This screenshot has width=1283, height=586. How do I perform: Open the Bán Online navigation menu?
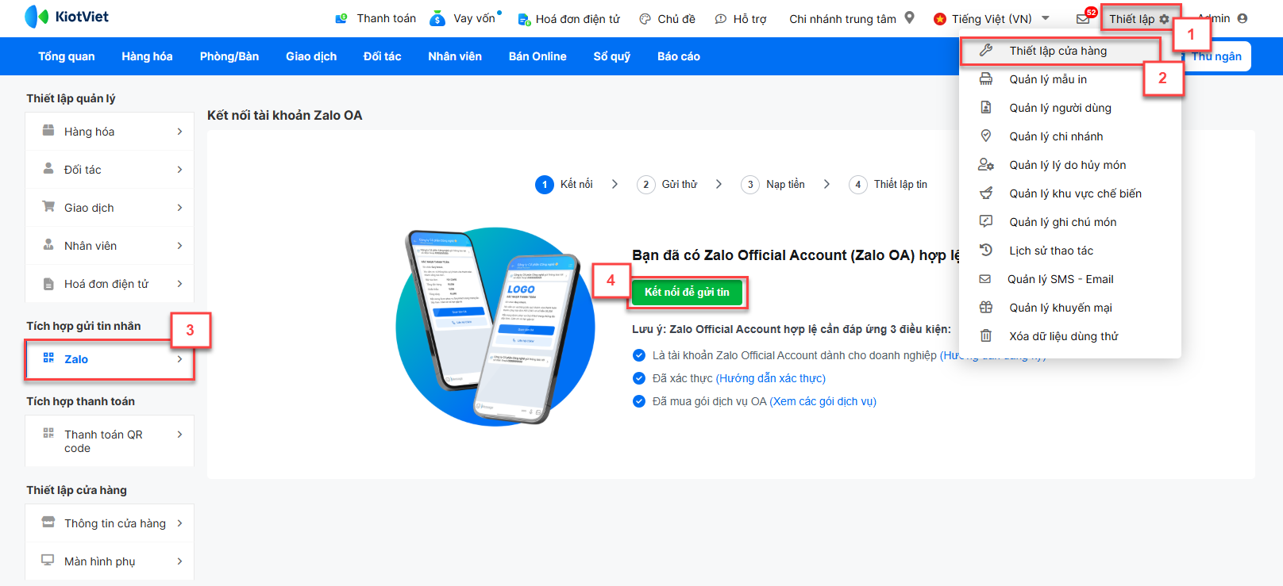point(537,56)
